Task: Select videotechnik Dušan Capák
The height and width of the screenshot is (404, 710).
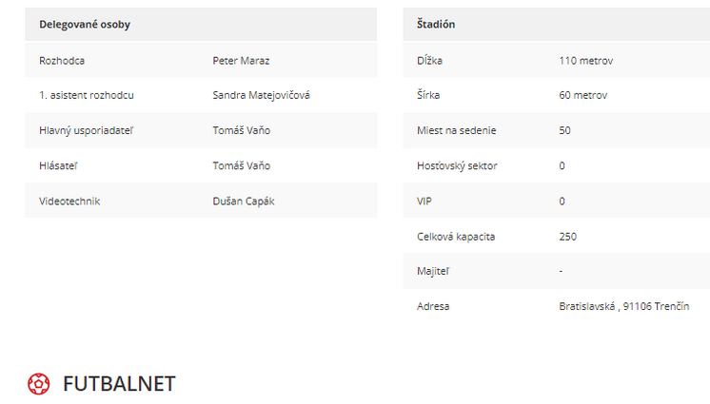Action: coord(244,201)
